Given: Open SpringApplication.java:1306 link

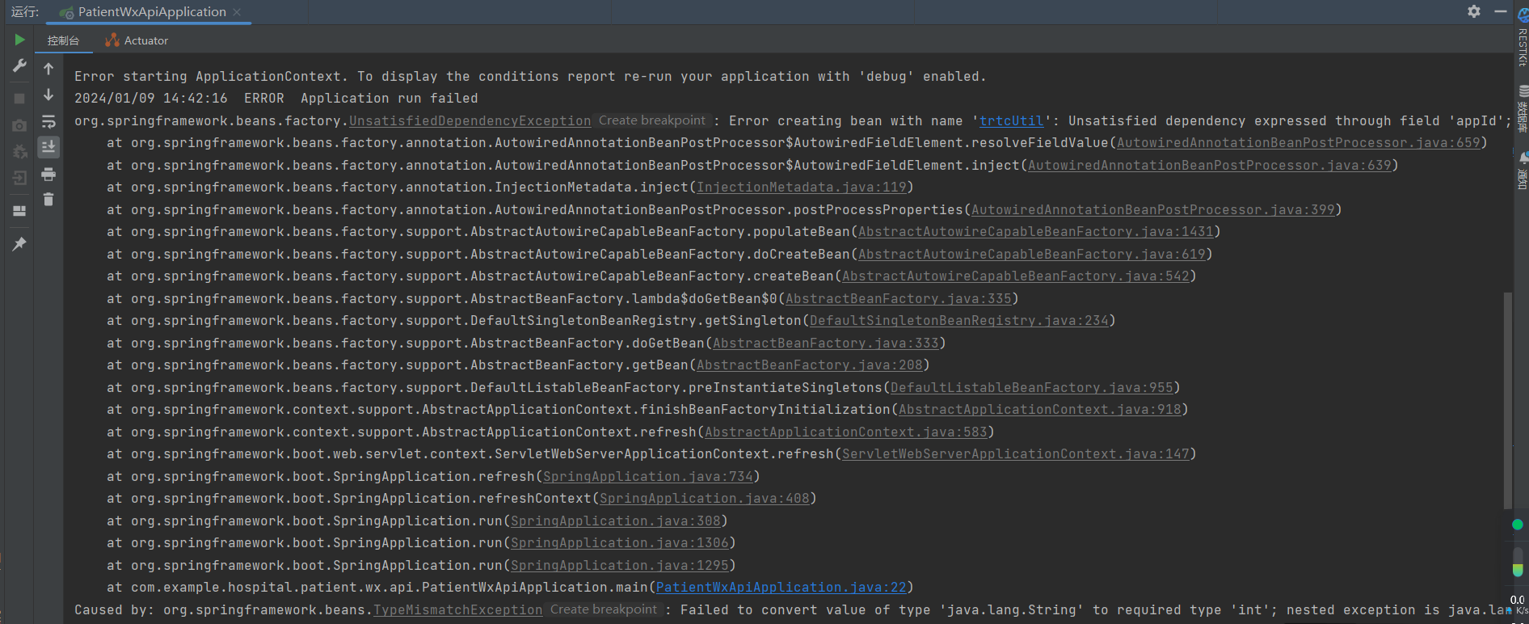Looking at the screenshot, I should pyautogui.click(x=620, y=542).
